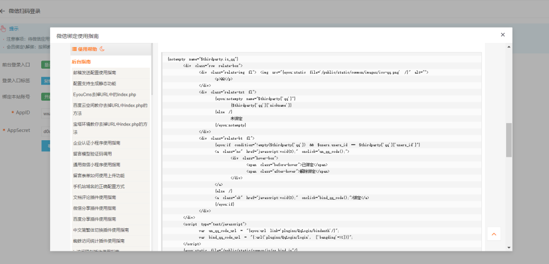Click the 使用帮助 sidebar header text
The width and height of the screenshot is (549, 264).
click(87, 49)
